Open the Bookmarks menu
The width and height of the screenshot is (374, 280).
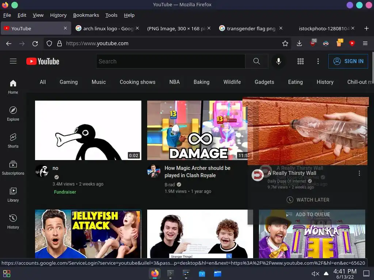tap(86, 15)
